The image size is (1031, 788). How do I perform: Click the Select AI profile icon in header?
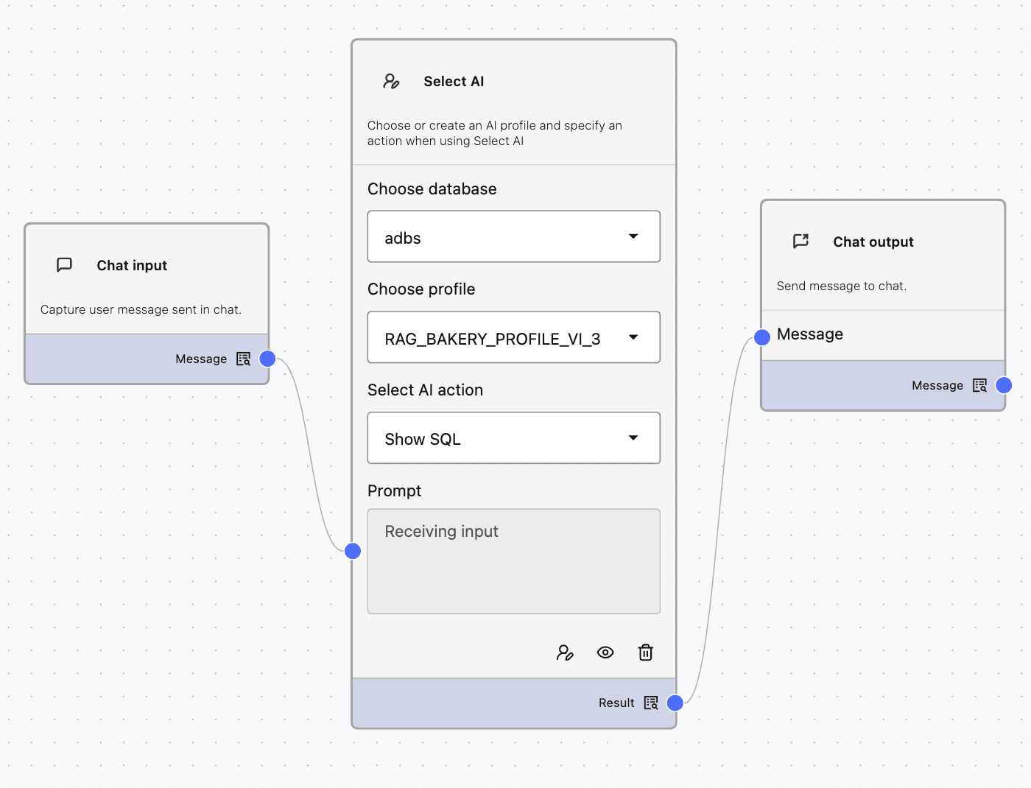(x=391, y=81)
